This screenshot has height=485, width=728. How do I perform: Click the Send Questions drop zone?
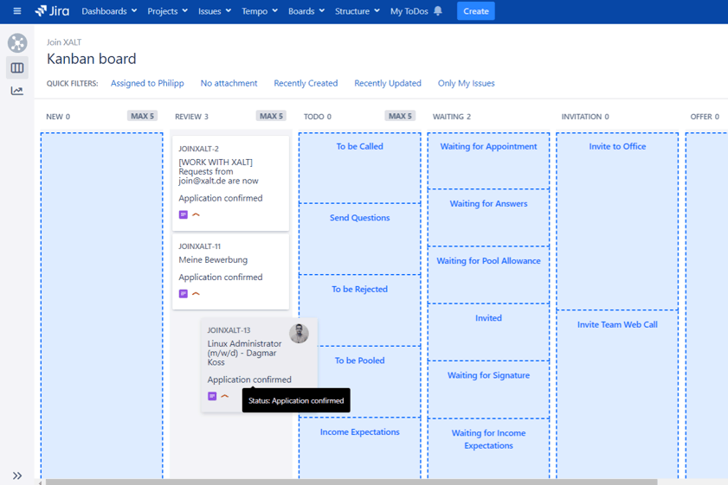tap(360, 239)
